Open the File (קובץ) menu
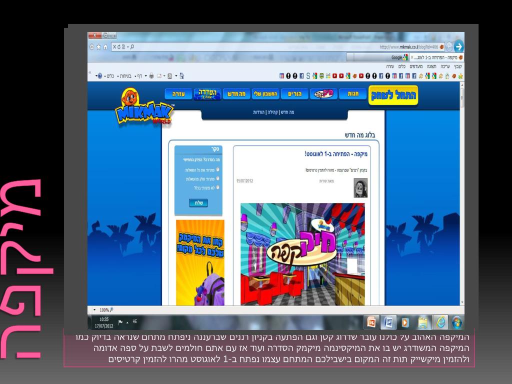This screenshot has width=512, height=384. (458, 66)
